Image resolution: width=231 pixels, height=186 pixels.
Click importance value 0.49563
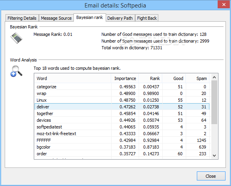click(127, 87)
